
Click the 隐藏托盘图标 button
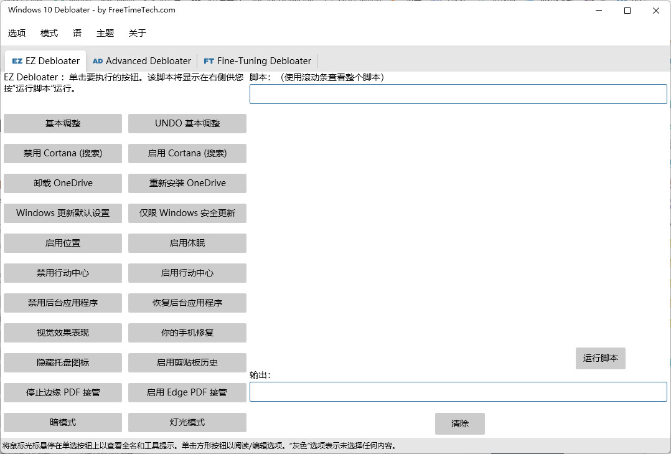point(63,363)
